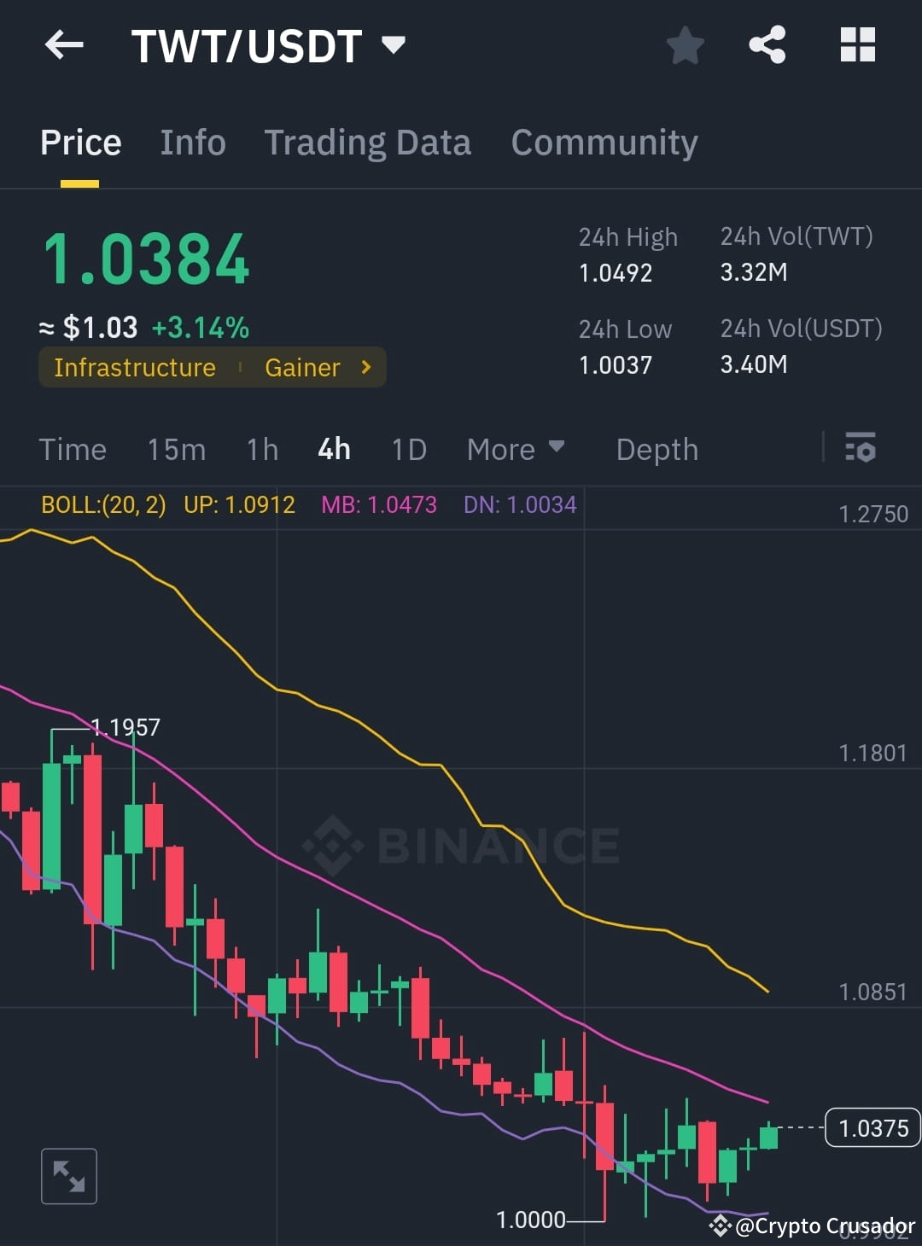This screenshot has height=1246, width=922.
Task: Open the chart indicator settings icon
Action: [x=861, y=448]
